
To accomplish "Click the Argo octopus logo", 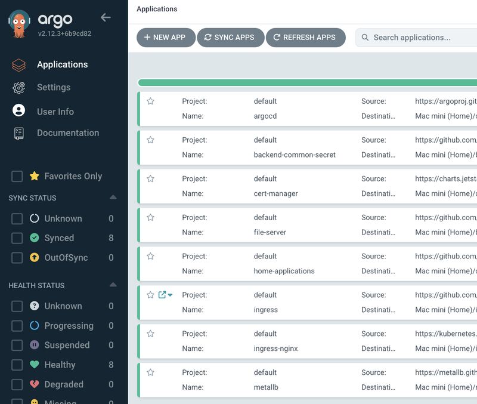I will (20, 24).
